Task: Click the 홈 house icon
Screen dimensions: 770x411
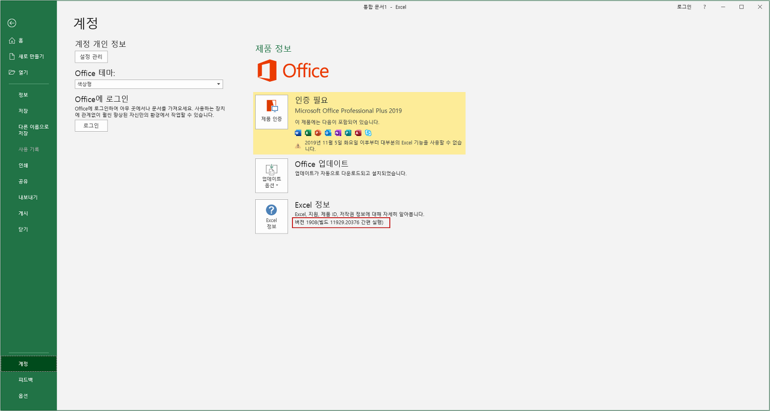Action: point(11,40)
